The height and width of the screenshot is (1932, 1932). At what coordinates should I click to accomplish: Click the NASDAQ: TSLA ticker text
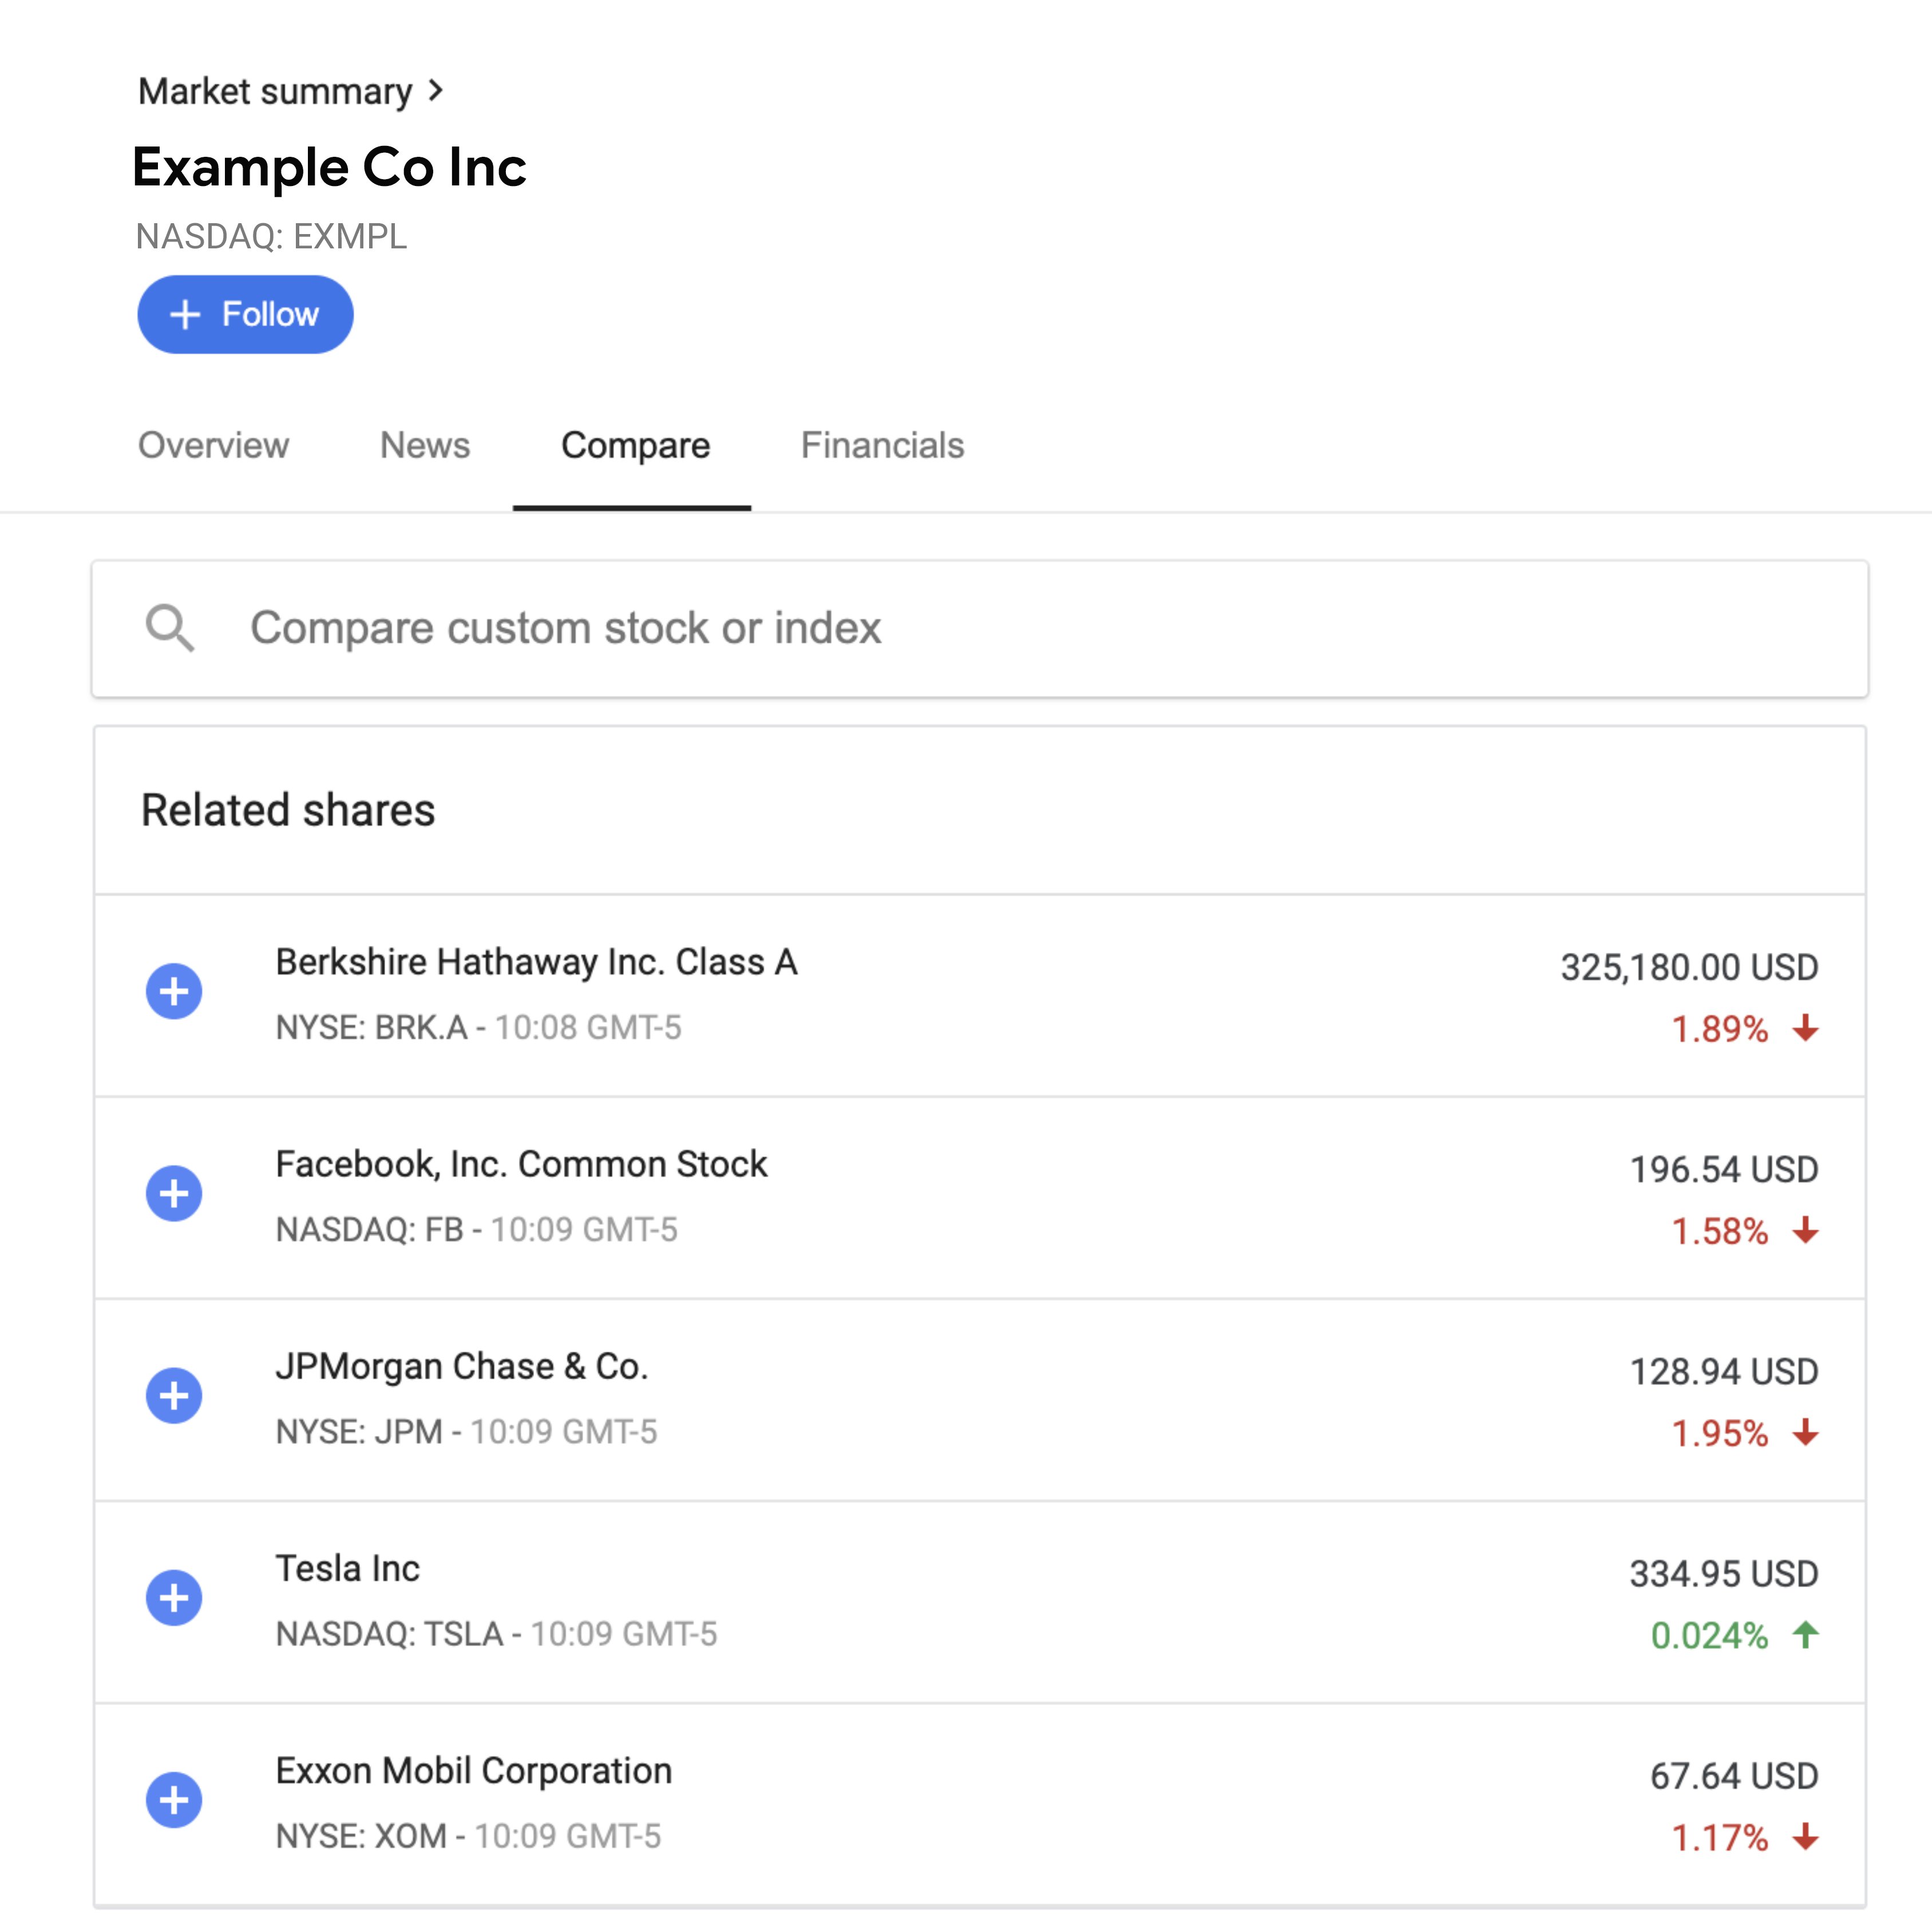389,1633
